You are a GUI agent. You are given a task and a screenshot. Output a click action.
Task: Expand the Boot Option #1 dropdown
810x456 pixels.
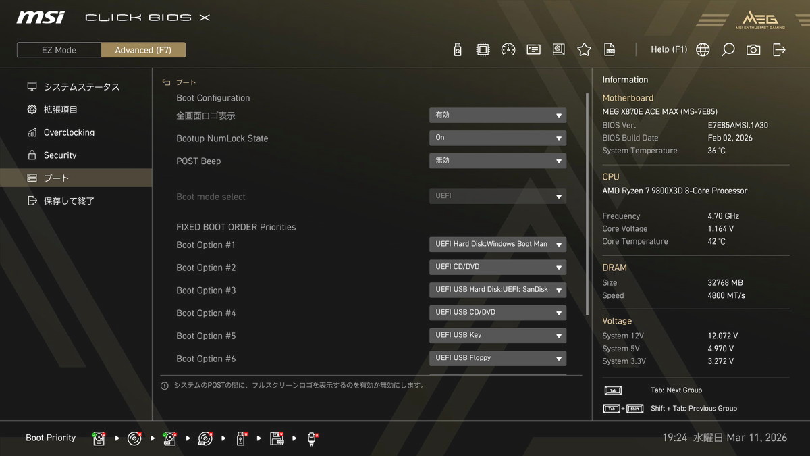(497, 244)
